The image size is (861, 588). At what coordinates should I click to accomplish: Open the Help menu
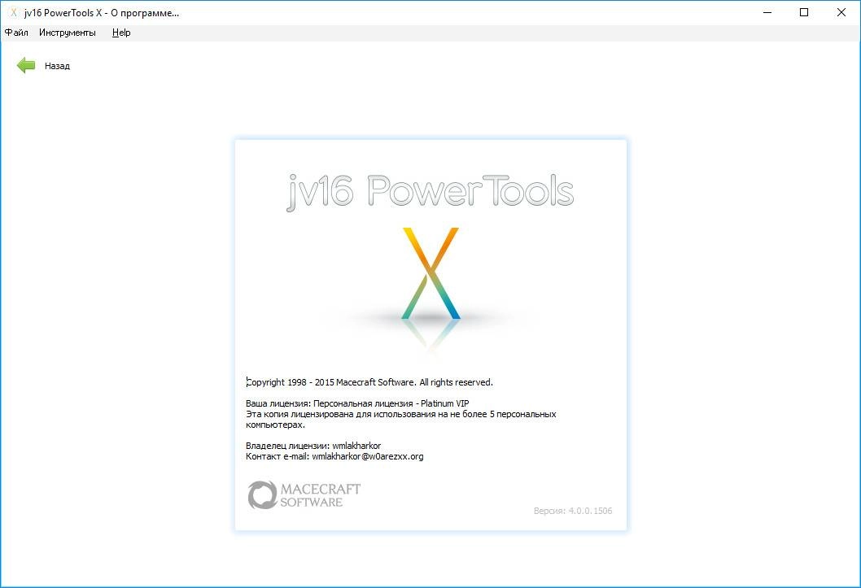point(121,33)
